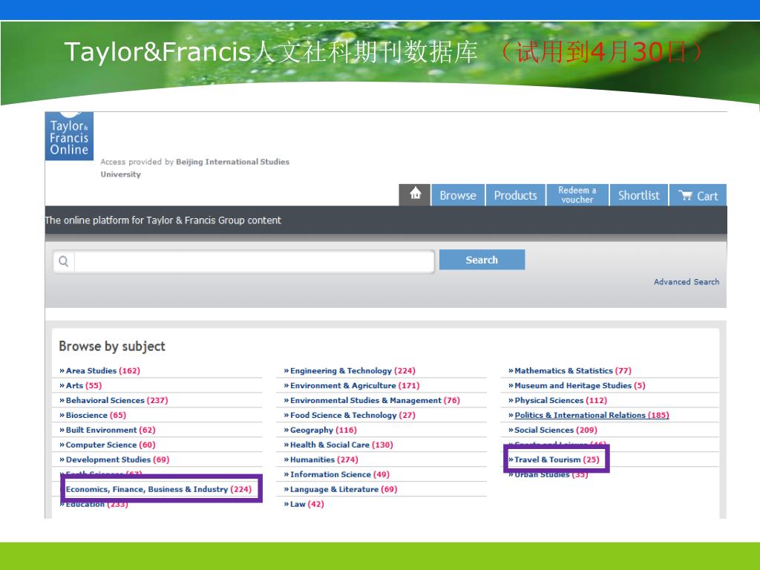This screenshot has height=570, width=760.
Task: Open the Redeem a voucher tab
Action: tap(577, 195)
